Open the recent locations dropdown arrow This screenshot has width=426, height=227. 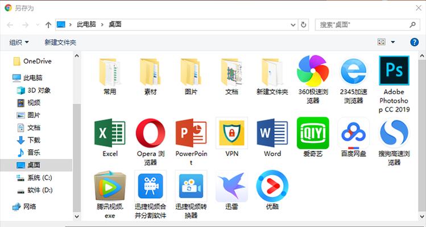pyautogui.click(x=38, y=25)
